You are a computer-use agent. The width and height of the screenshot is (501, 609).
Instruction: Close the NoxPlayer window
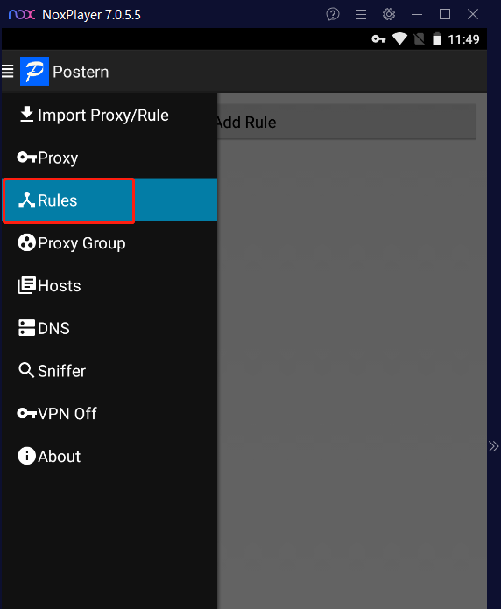[473, 14]
